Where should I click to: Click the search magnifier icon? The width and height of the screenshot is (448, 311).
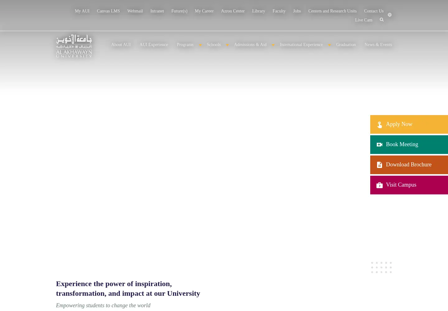coord(382,20)
